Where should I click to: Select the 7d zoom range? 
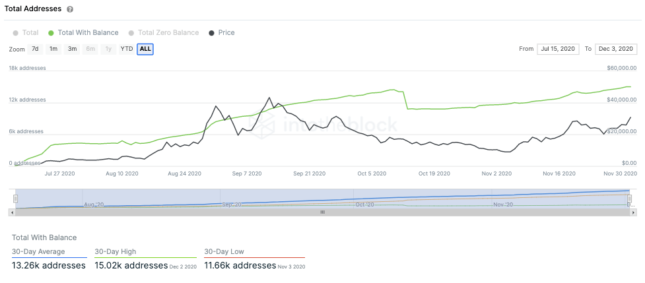pos(36,49)
